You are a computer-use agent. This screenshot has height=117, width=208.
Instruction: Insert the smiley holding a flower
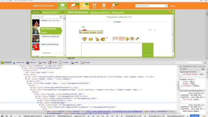pos(97,39)
